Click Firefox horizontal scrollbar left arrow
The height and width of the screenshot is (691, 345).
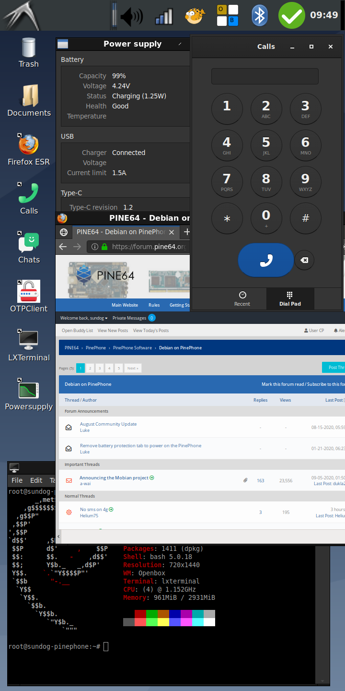59,536
